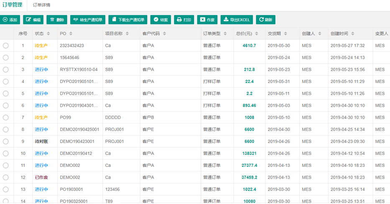Open the 订单管理 tab
Viewport: 390px width, 204px height.
coord(12,5)
